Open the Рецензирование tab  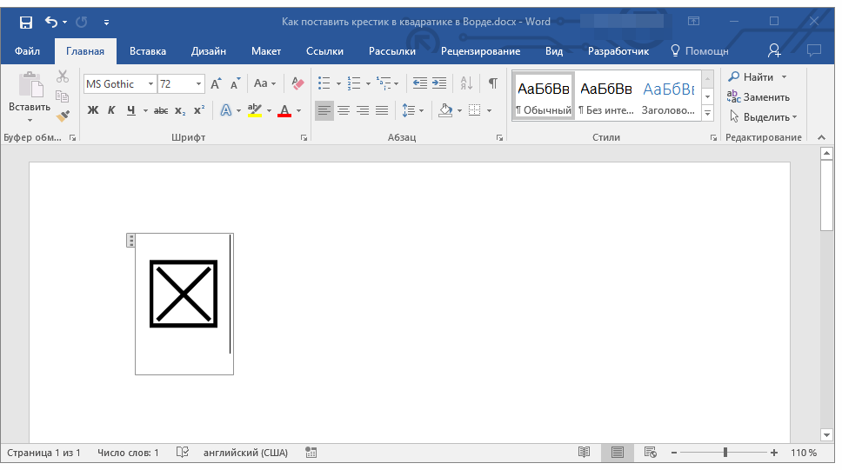(x=480, y=51)
